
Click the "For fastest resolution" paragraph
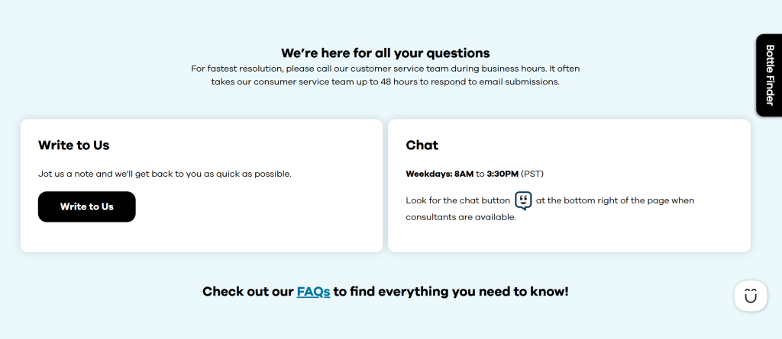[x=385, y=69]
